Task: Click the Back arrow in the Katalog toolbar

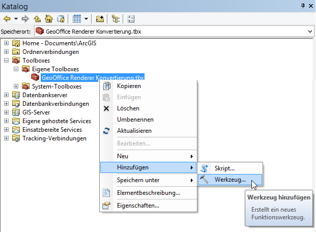Action: click(7, 19)
